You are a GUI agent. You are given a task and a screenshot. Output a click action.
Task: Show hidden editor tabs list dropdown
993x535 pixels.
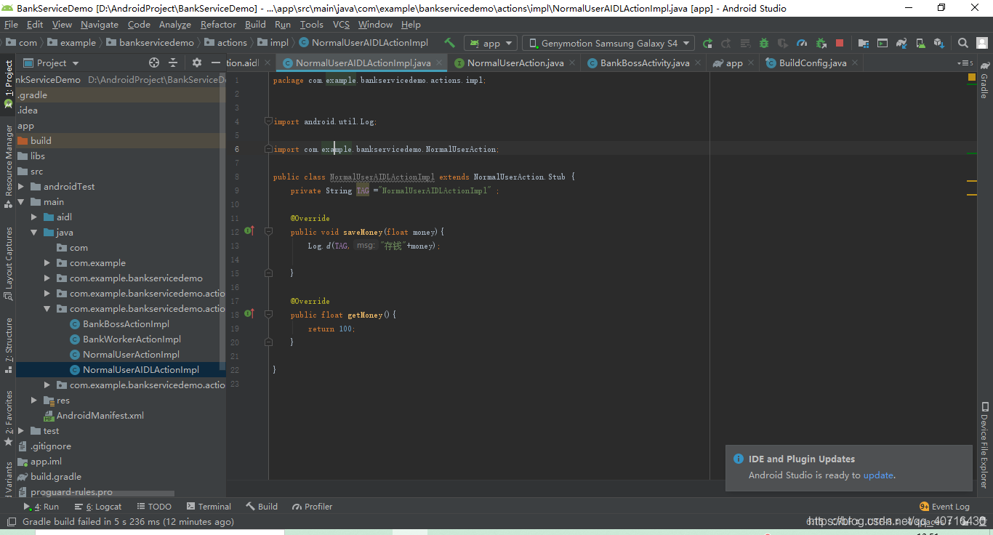(965, 63)
